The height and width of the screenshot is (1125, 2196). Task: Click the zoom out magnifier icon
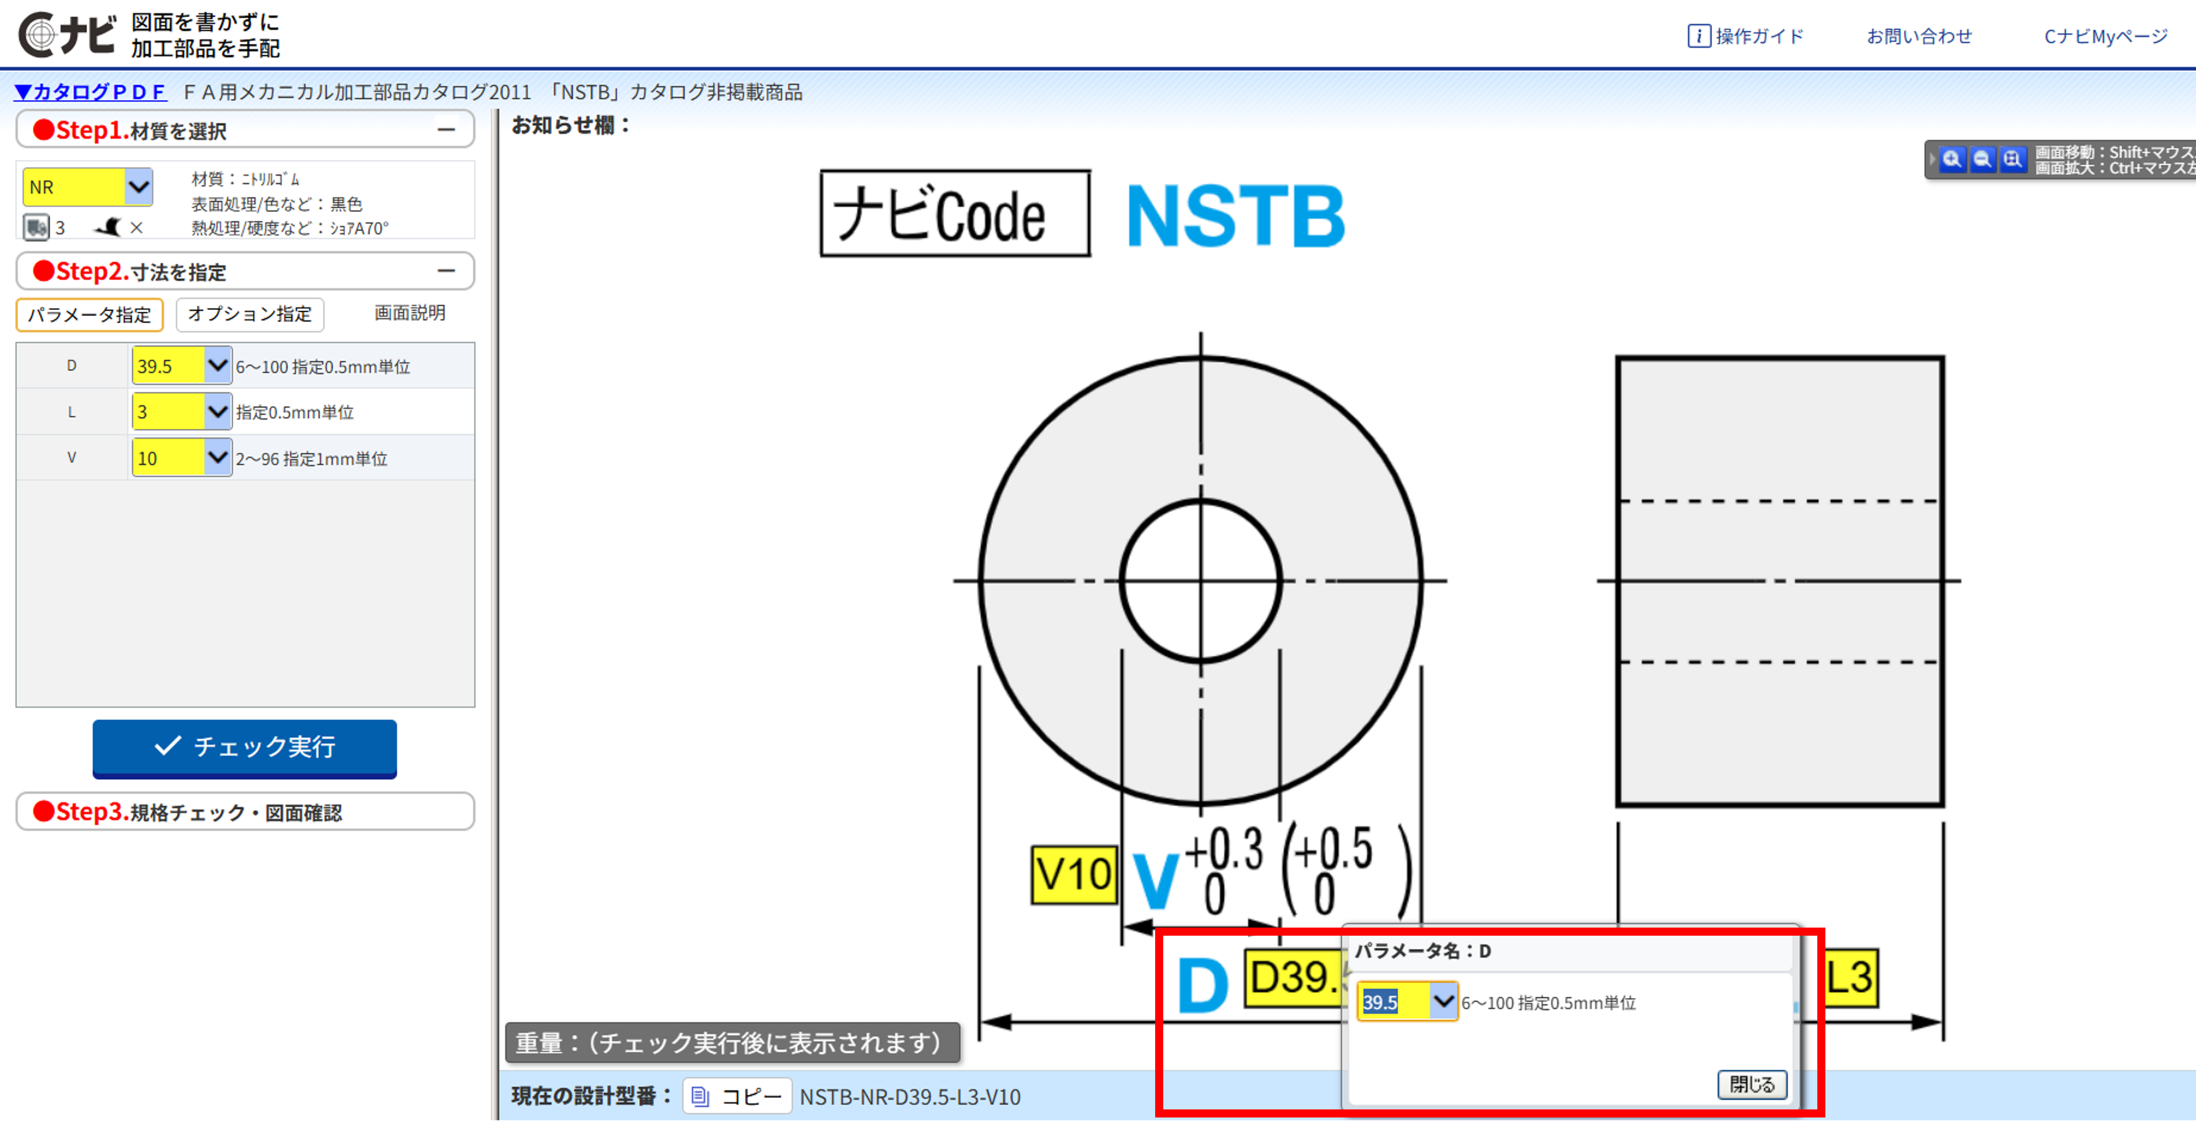click(1982, 159)
